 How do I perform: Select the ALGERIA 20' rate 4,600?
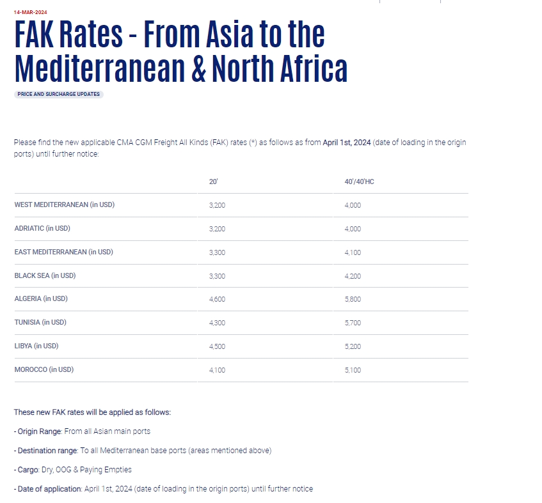click(217, 299)
